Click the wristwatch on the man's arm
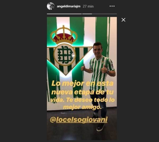The width and height of the screenshot is (159, 142). (x=108, y=72)
